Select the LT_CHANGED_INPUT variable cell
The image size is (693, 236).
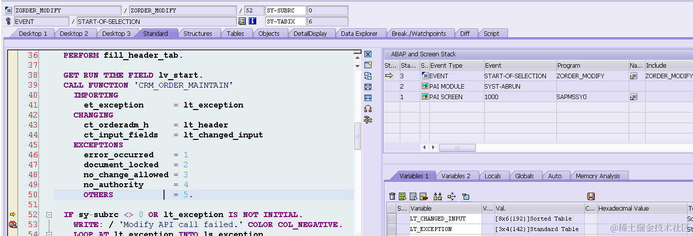coord(445,219)
